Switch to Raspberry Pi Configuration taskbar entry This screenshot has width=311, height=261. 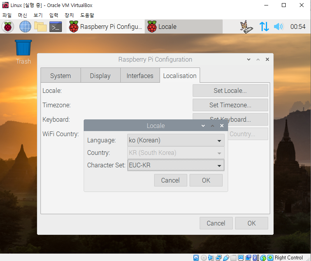point(106,27)
